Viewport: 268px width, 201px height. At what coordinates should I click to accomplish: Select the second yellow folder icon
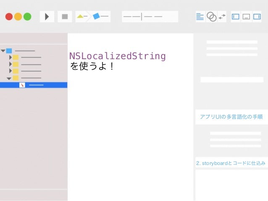coord(16,64)
